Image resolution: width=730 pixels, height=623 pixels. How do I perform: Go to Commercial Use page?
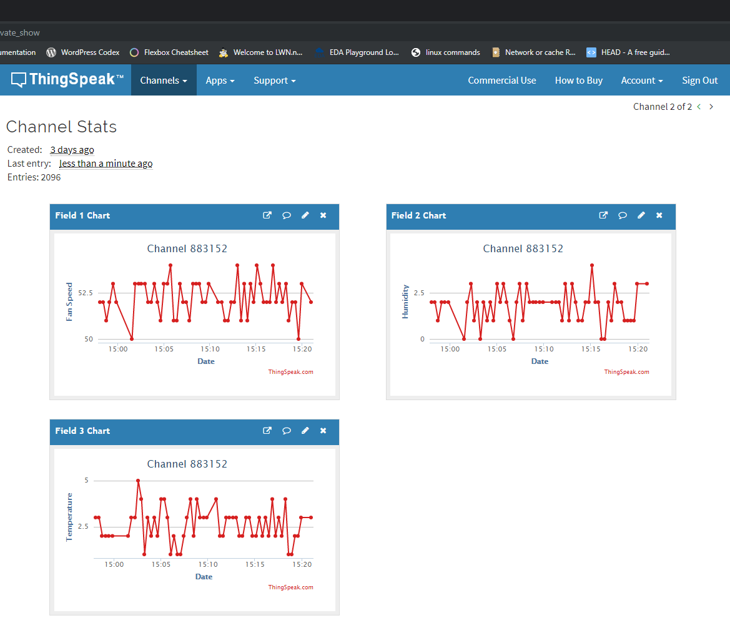[502, 80]
